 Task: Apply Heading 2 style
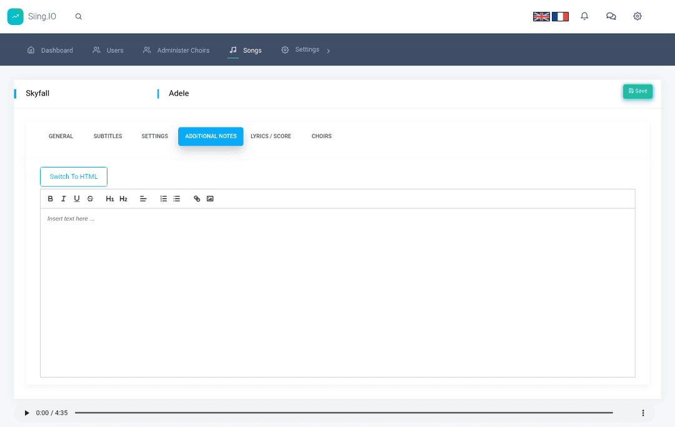tap(124, 199)
